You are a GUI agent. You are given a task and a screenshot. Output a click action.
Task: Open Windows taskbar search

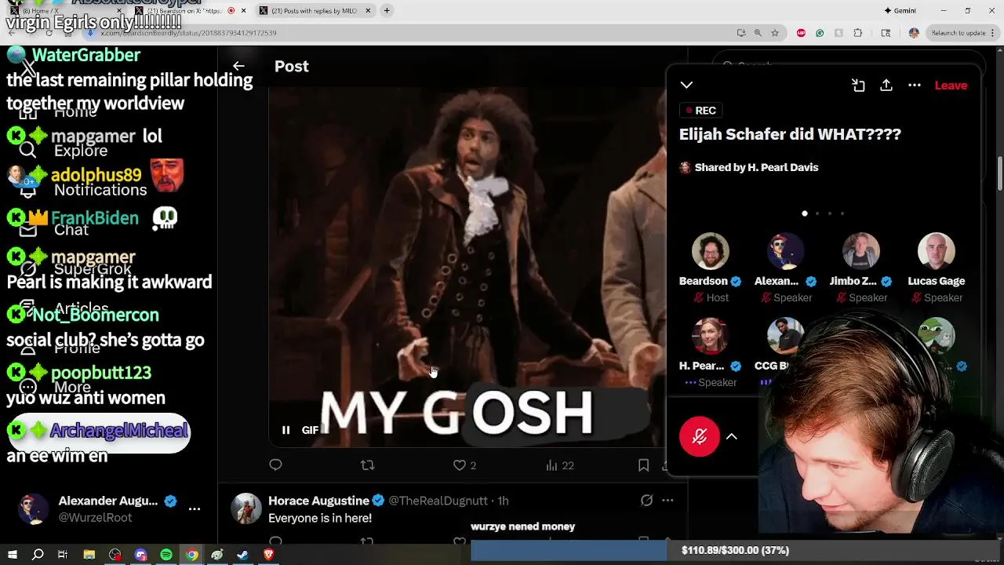(x=38, y=555)
